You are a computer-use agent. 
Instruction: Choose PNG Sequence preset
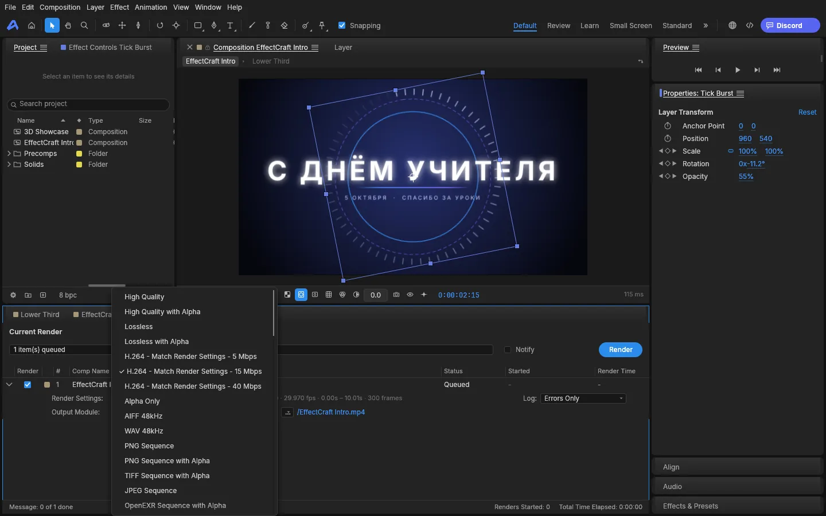[149, 446]
